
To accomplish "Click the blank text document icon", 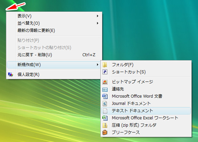I will coord(105,111).
